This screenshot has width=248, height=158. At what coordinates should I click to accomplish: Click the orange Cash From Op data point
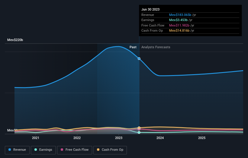139,128
